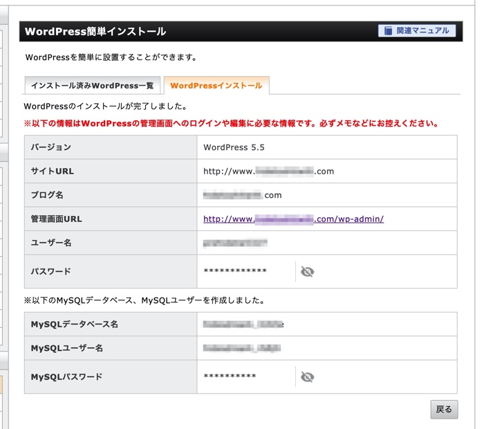Click the バージョン row label
Screen dimensions: 484x429
[51, 147]
